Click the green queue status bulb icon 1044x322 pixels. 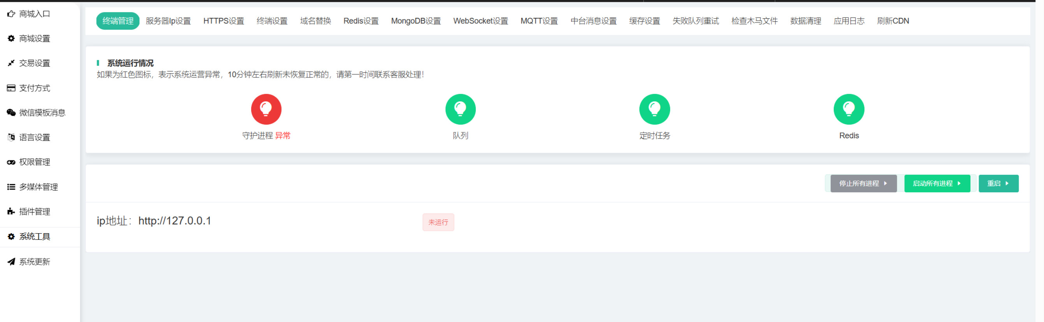pos(460,109)
